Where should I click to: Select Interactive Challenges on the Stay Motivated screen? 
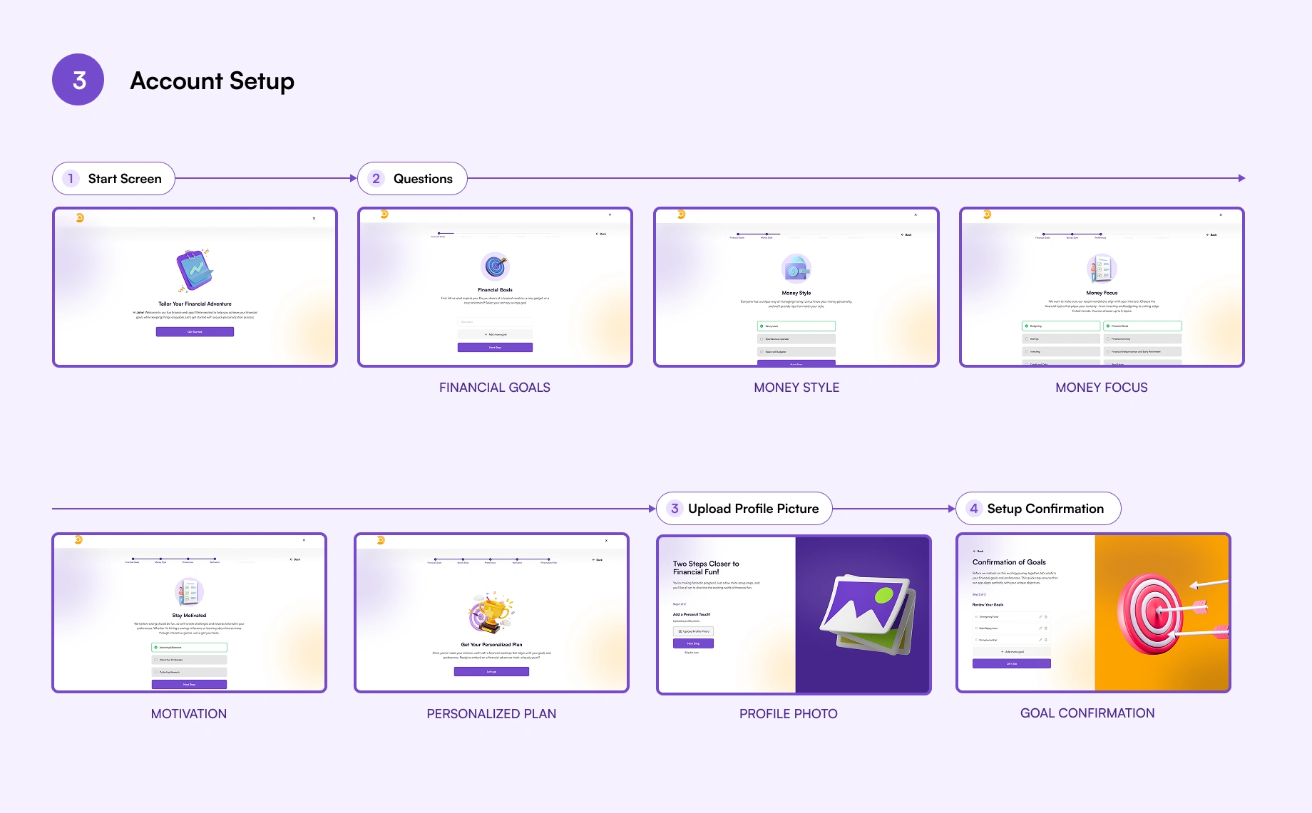(189, 660)
